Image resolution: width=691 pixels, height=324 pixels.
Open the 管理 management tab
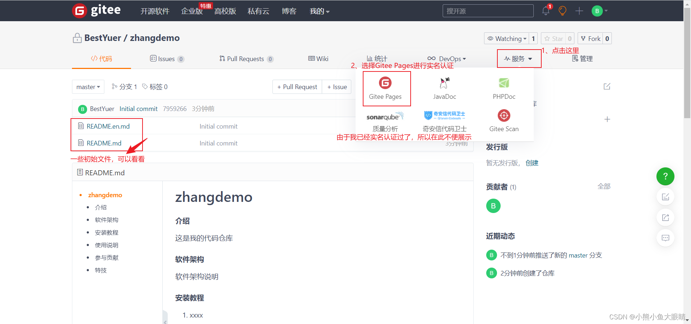(582, 59)
